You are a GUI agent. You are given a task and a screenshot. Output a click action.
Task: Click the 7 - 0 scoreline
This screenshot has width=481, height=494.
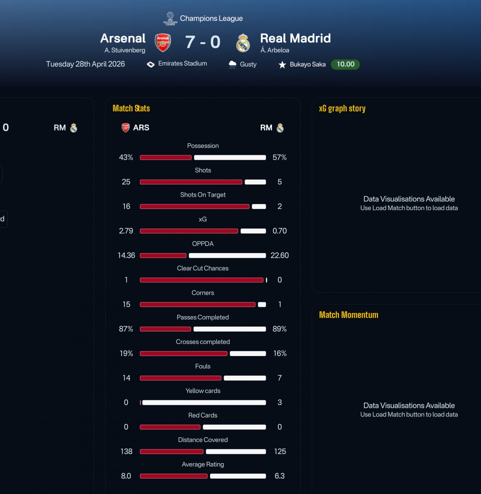(203, 42)
